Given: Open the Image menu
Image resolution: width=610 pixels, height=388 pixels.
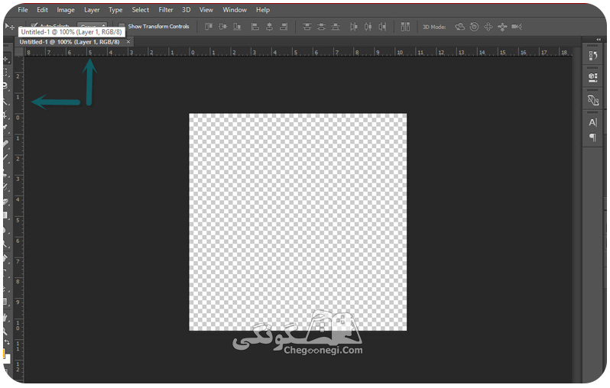Looking at the screenshot, I should pyautogui.click(x=66, y=10).
